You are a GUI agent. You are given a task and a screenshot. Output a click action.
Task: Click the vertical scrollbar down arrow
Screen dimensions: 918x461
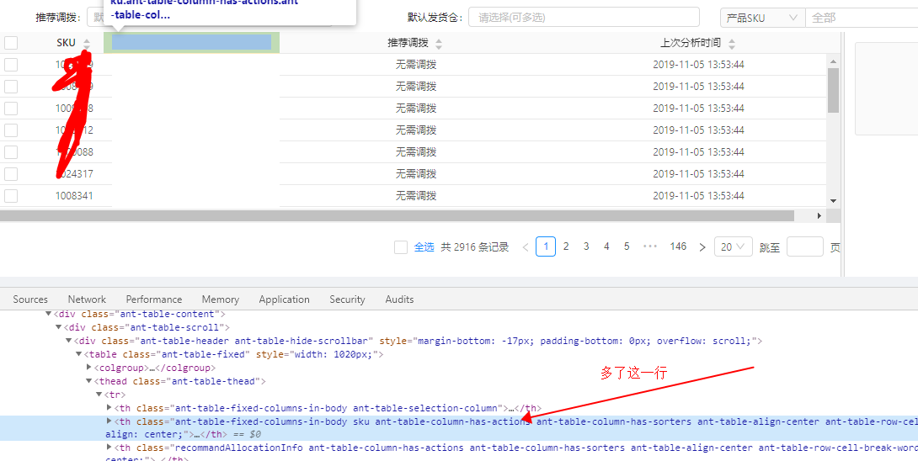(834, 201)
